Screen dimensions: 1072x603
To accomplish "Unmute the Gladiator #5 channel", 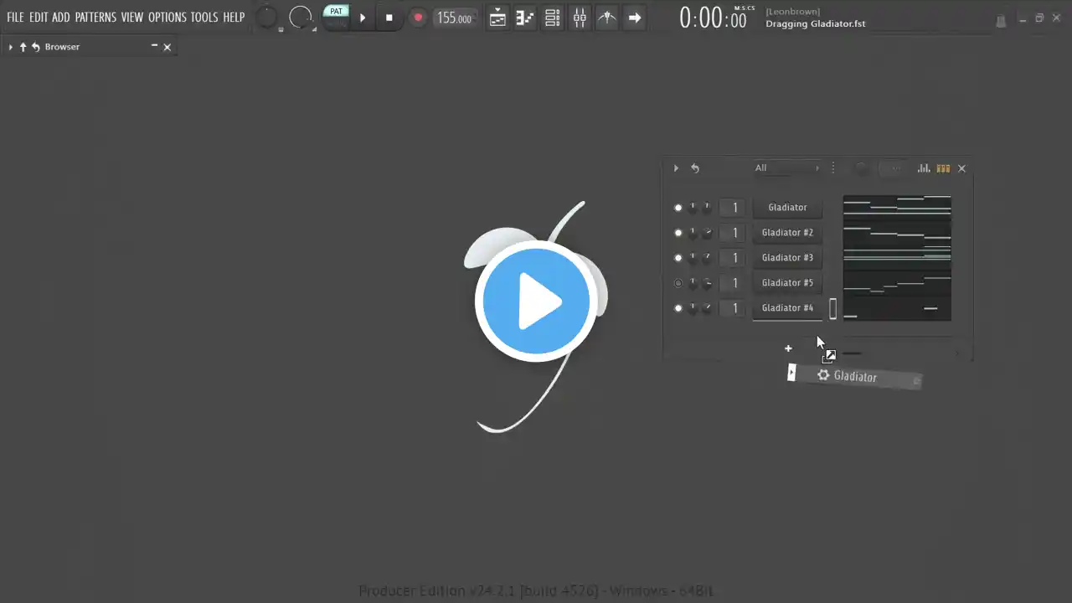I will point(678,283).
